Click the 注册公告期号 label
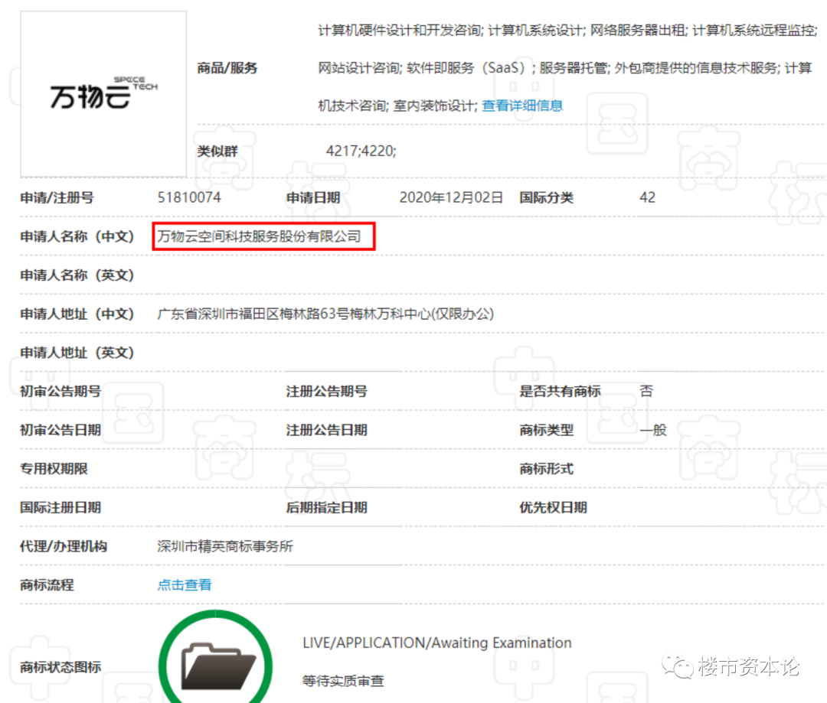 pyautogui.click(x=326, y=391)
